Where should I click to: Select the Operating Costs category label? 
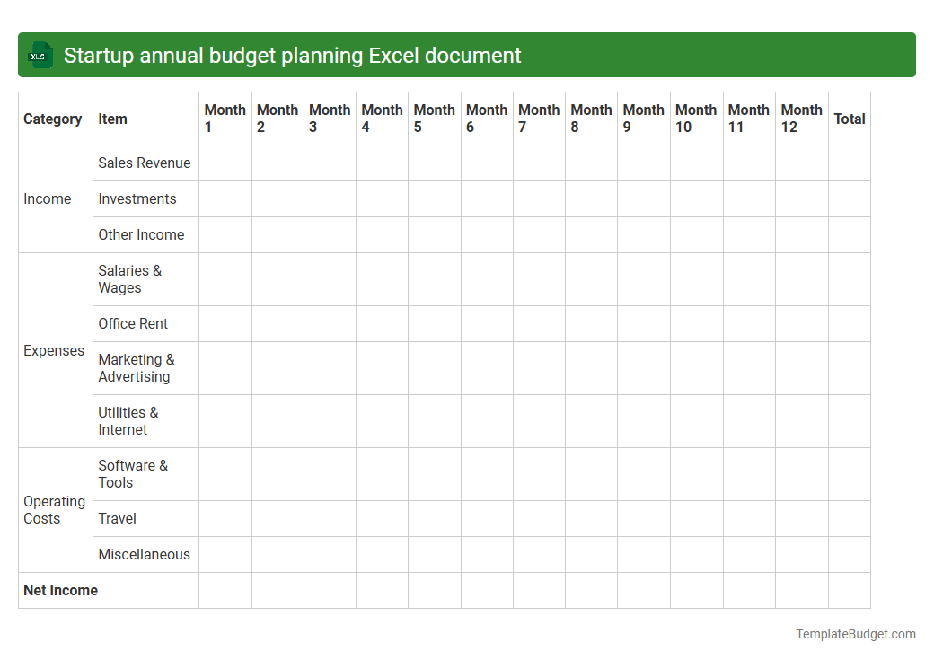pos(54,509)
